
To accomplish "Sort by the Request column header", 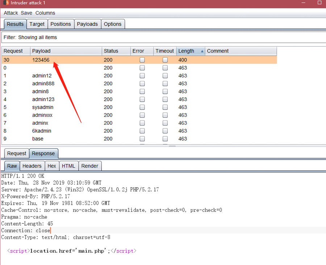I will [16, 51].
